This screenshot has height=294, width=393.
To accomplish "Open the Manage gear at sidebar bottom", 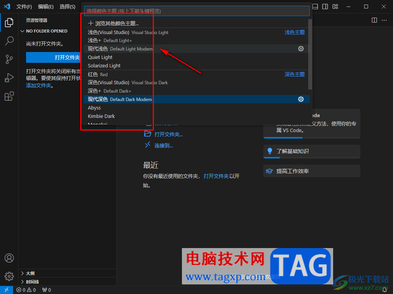I will click(9, 276).
